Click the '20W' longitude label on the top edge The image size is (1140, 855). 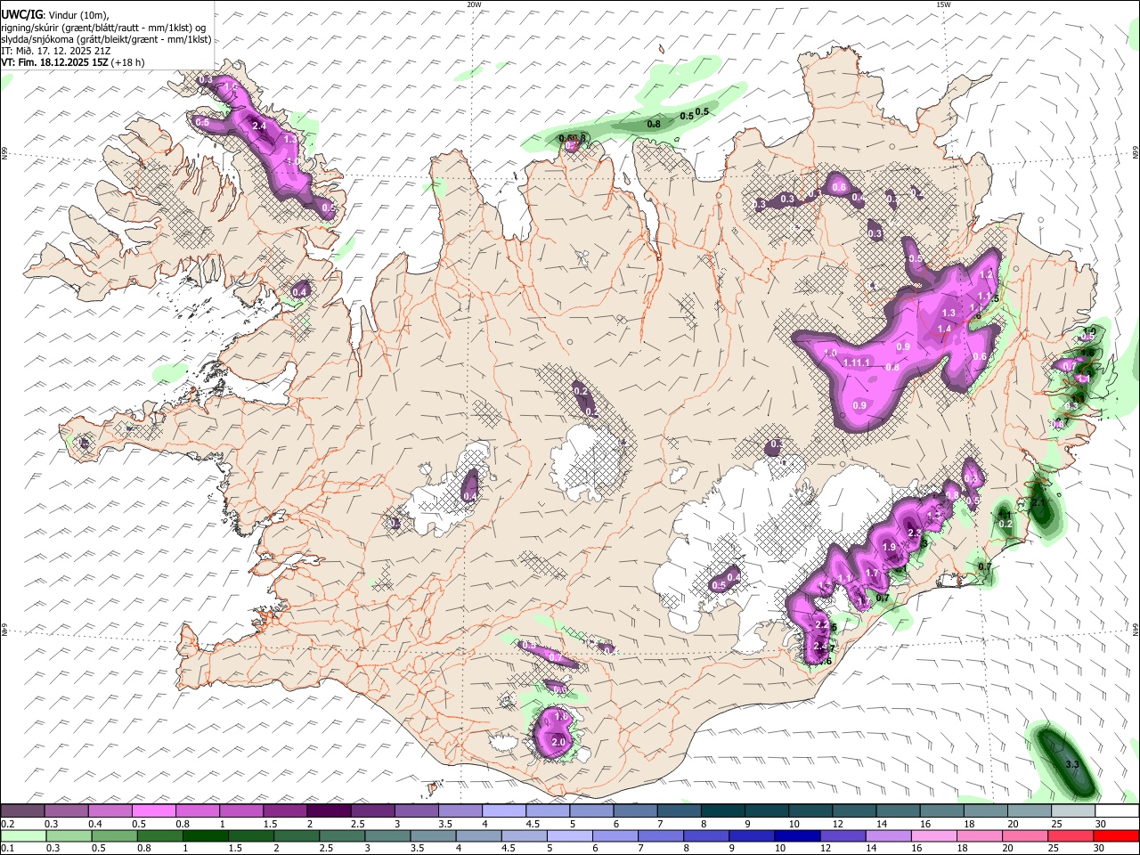[474, 4]
